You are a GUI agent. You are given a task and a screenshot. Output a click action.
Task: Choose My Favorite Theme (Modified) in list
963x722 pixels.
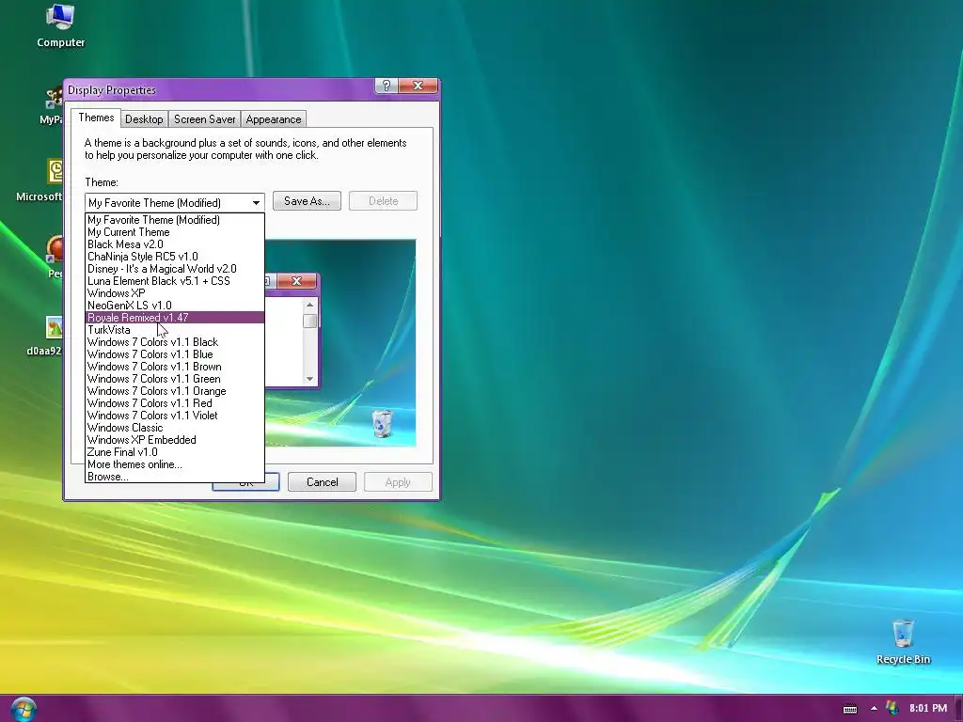click(174, 220)
